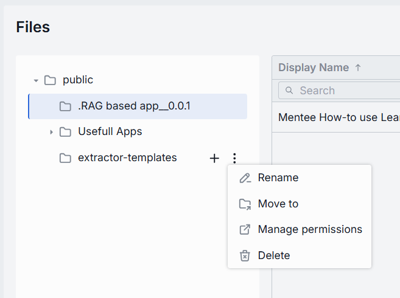The width and height of the screenshot is (400, 298).
Task: Click the Usefull Apps folder icon
Action: (65, 132)
